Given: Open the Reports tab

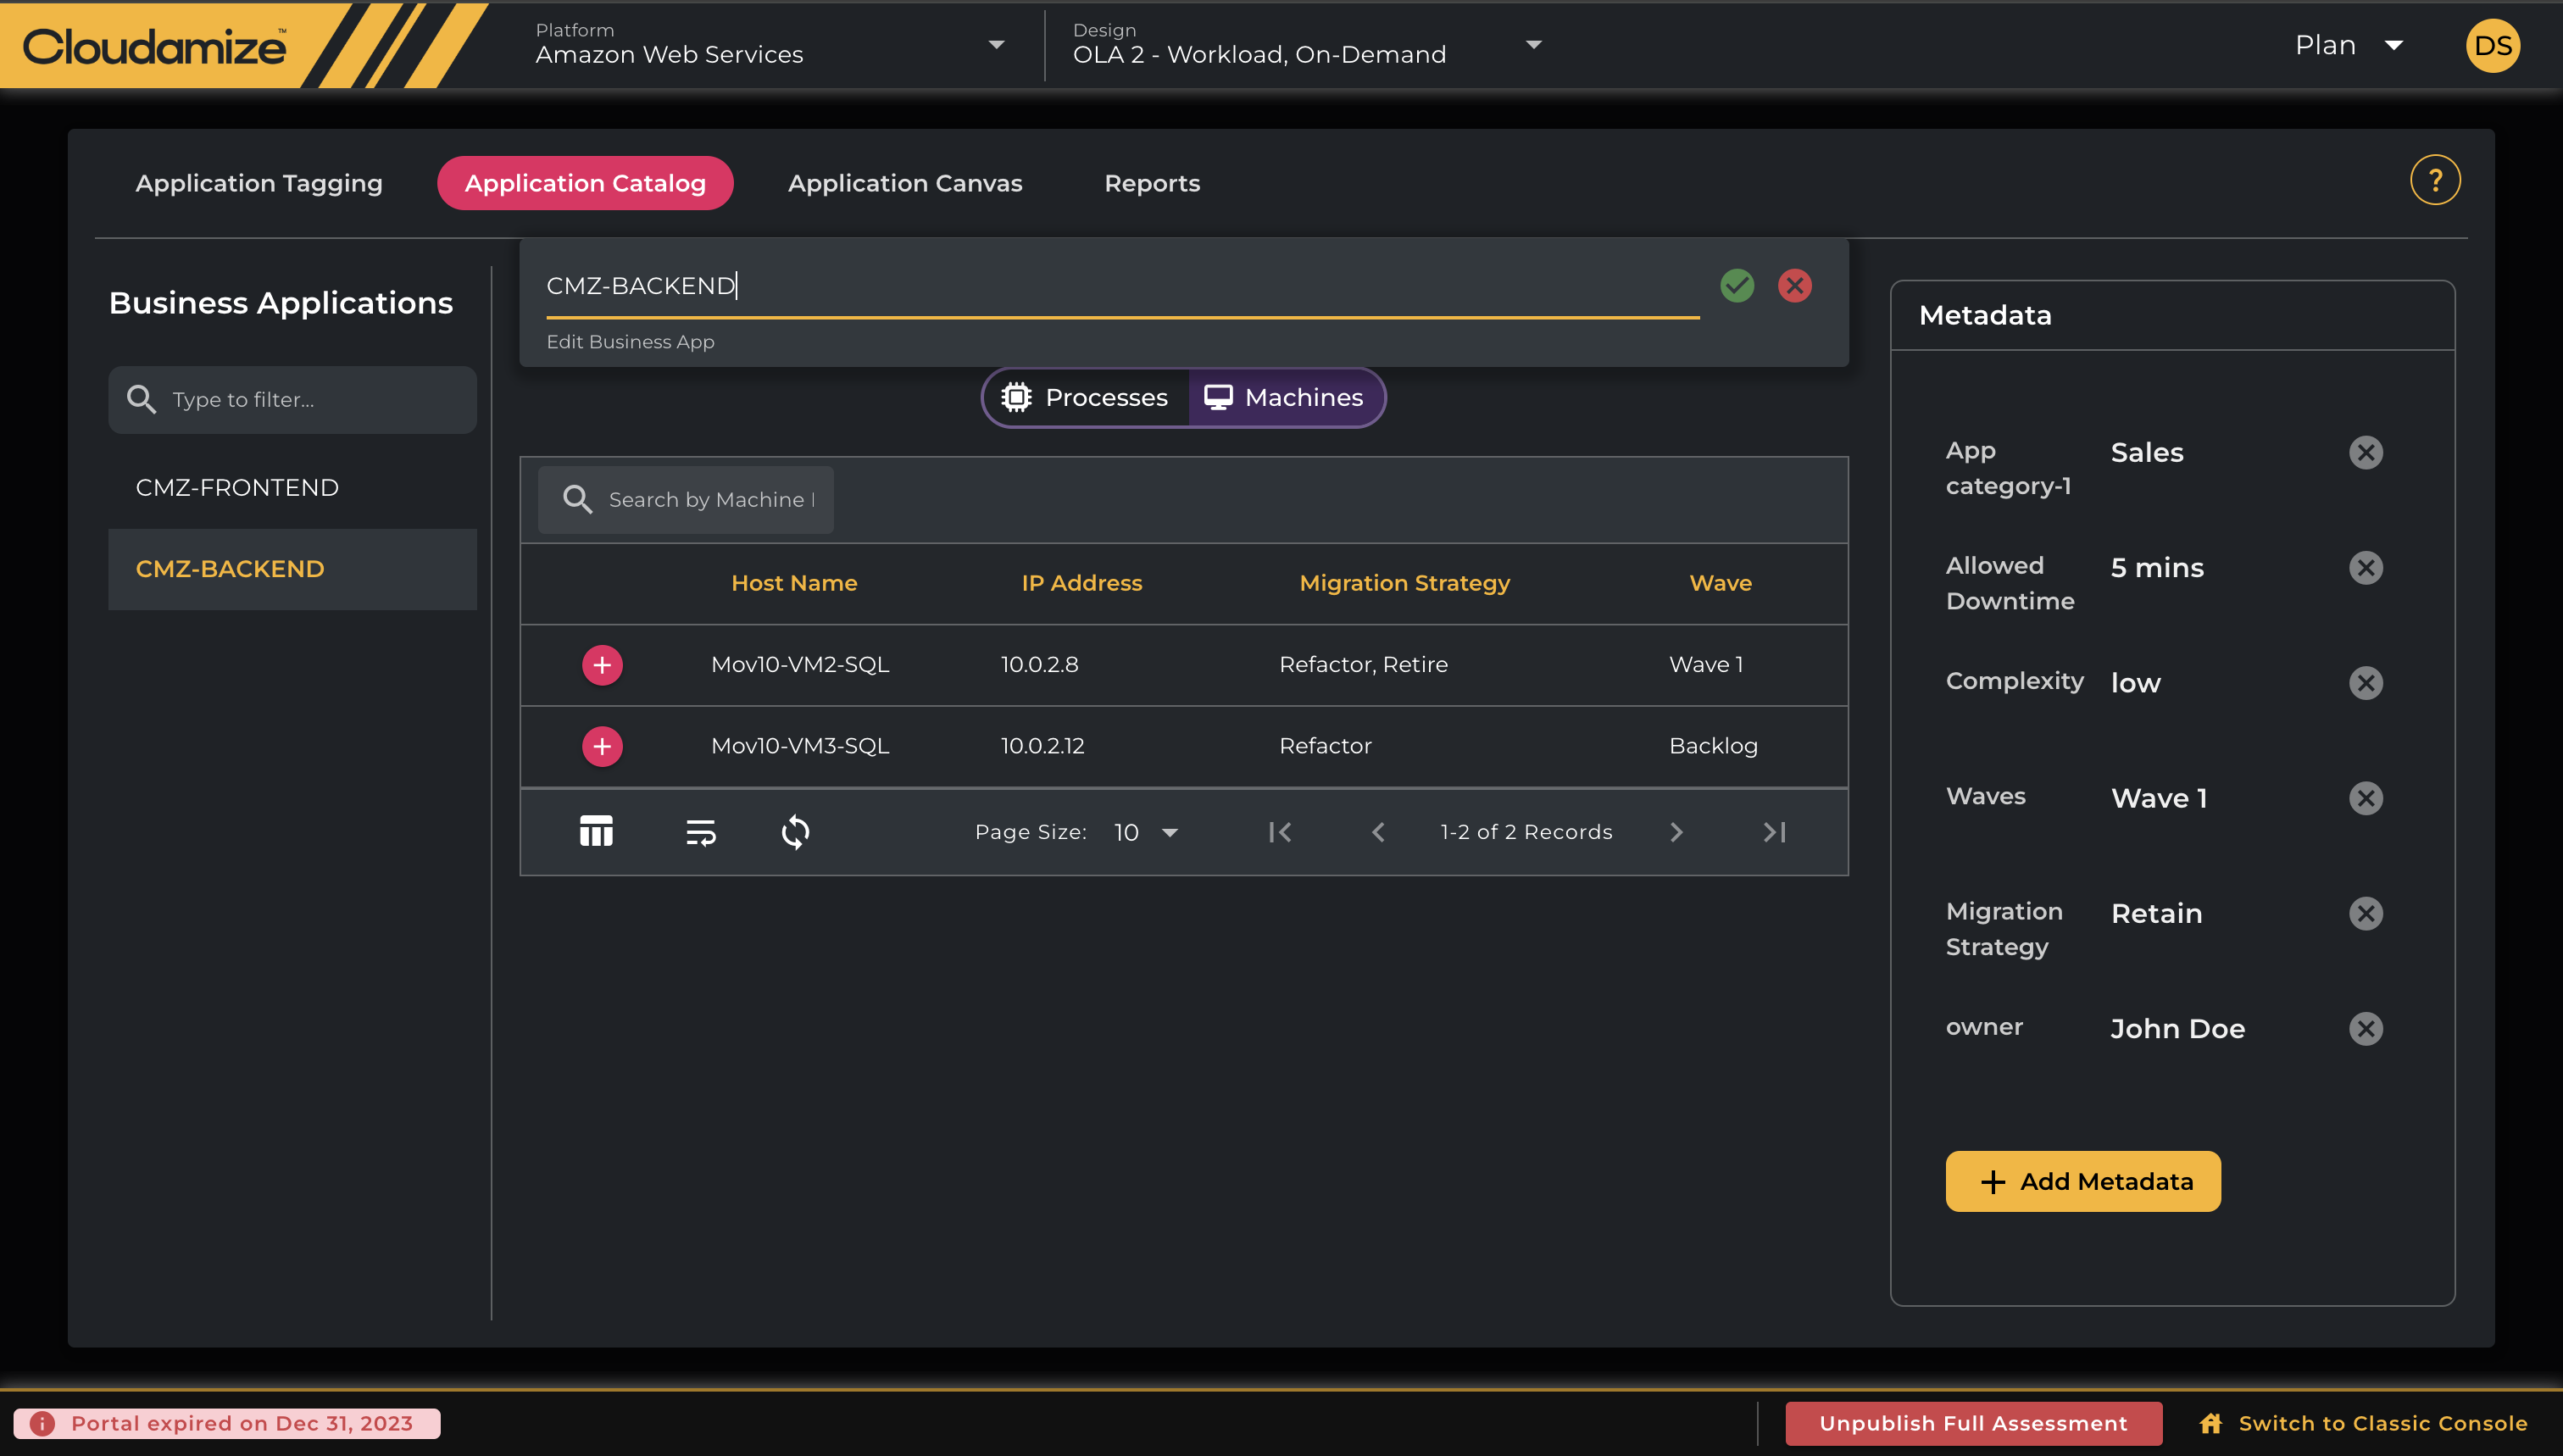Looking at the screenshot, I should click(1151, 183).
